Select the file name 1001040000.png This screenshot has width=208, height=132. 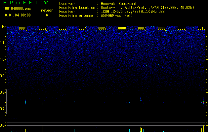pos(17,9)
